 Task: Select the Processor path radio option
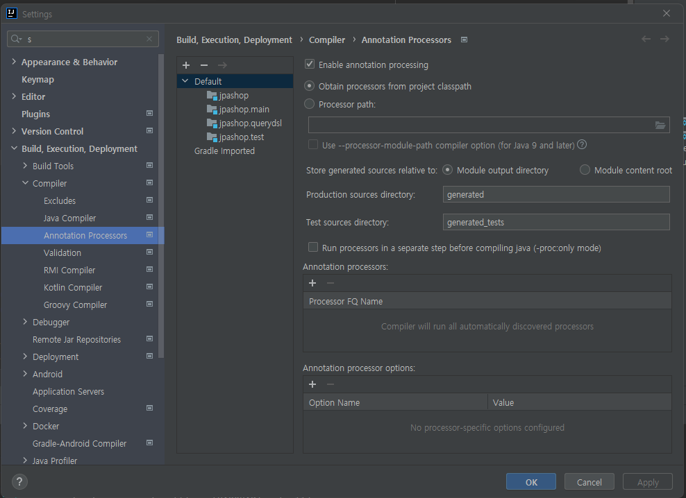(x=309, y=104)
